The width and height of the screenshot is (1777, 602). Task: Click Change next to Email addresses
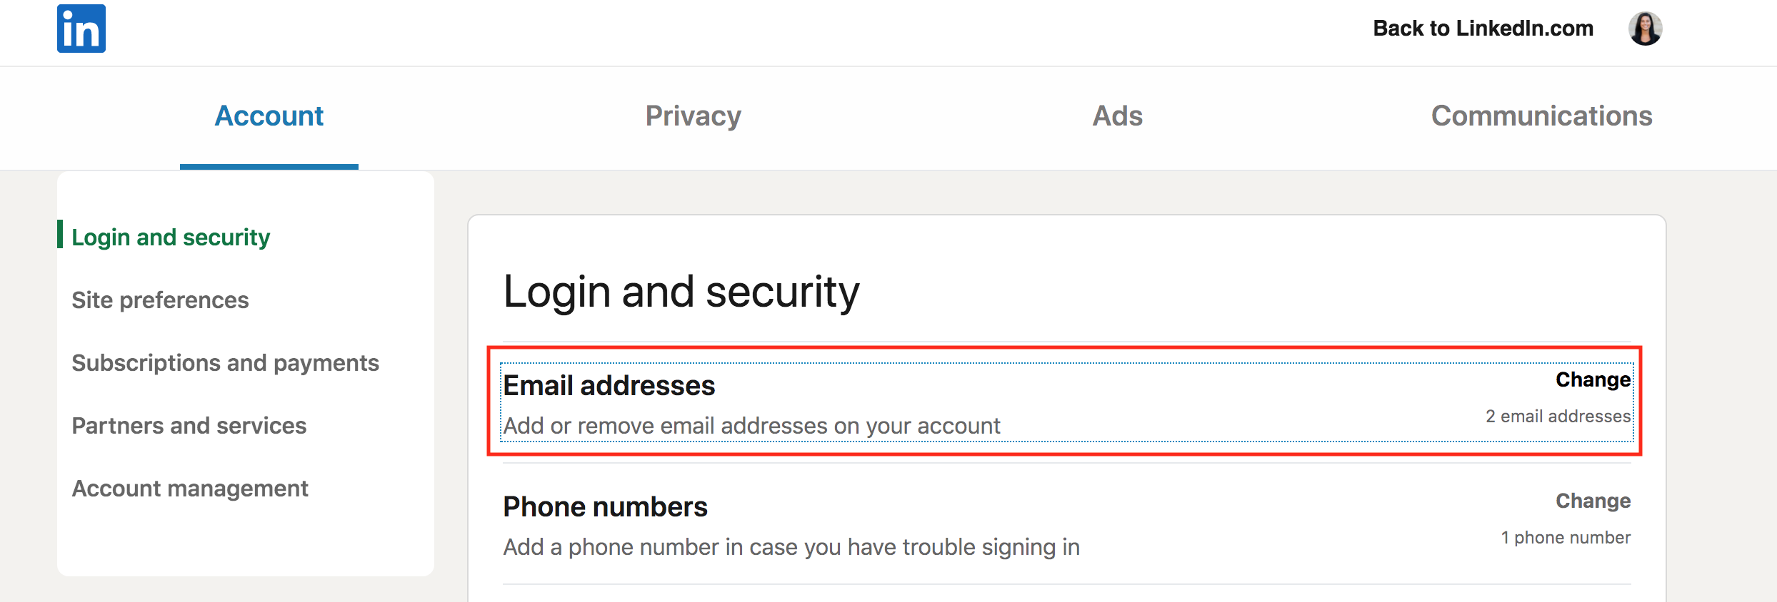[x=1593, y=379]
